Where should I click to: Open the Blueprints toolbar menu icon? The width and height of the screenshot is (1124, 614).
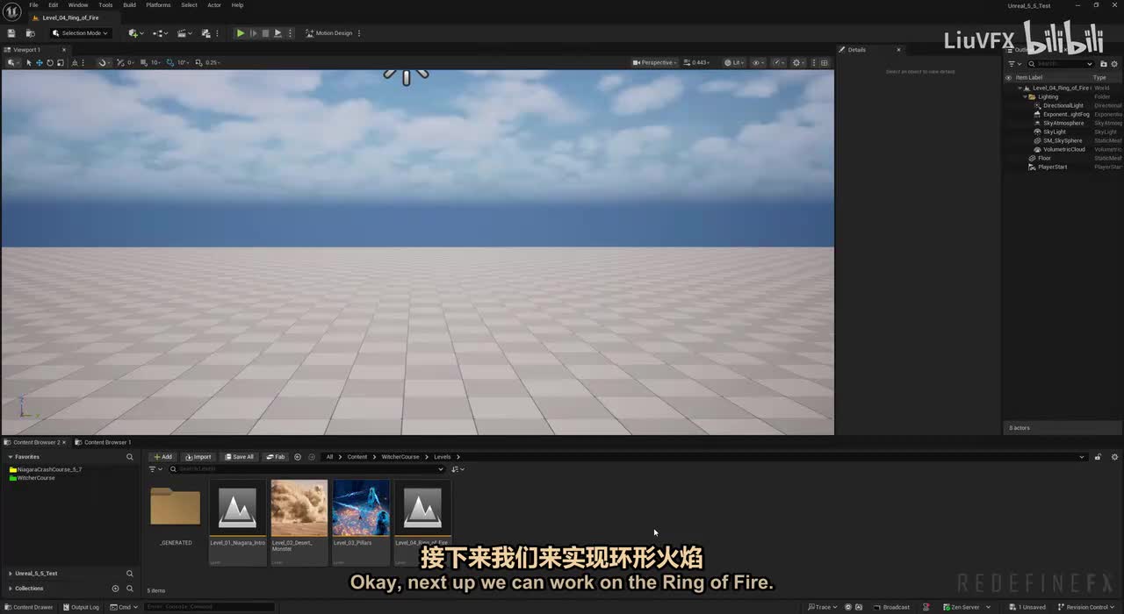click(160, 33)
